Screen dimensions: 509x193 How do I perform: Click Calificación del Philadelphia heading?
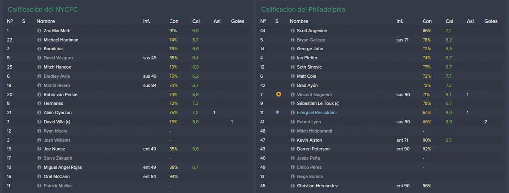[x=303, y=10]
